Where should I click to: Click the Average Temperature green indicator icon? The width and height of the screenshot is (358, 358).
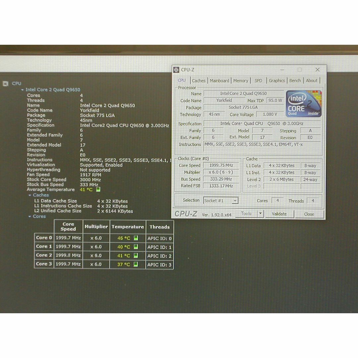point(98,189)
